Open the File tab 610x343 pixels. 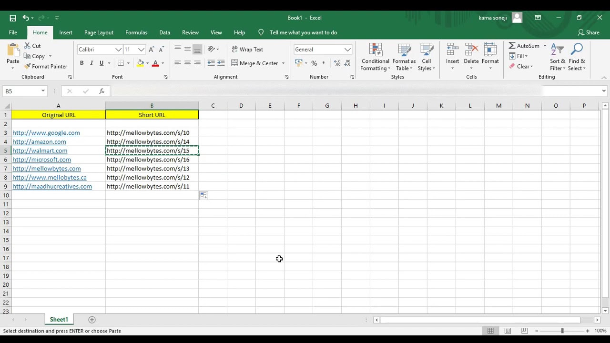pyautogui.click(x=13, y=32)
